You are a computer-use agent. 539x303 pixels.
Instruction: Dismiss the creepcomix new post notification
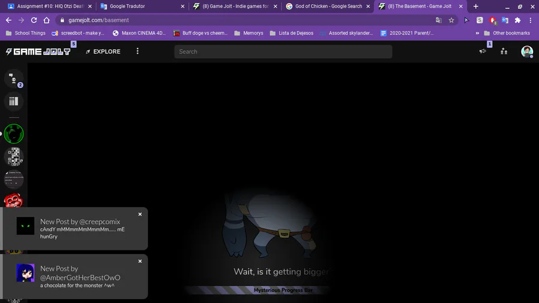pos(140,214)
